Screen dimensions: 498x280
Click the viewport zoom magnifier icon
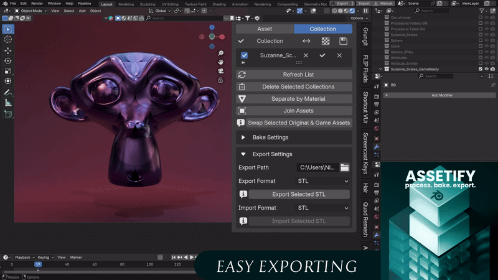pos(221,53)
